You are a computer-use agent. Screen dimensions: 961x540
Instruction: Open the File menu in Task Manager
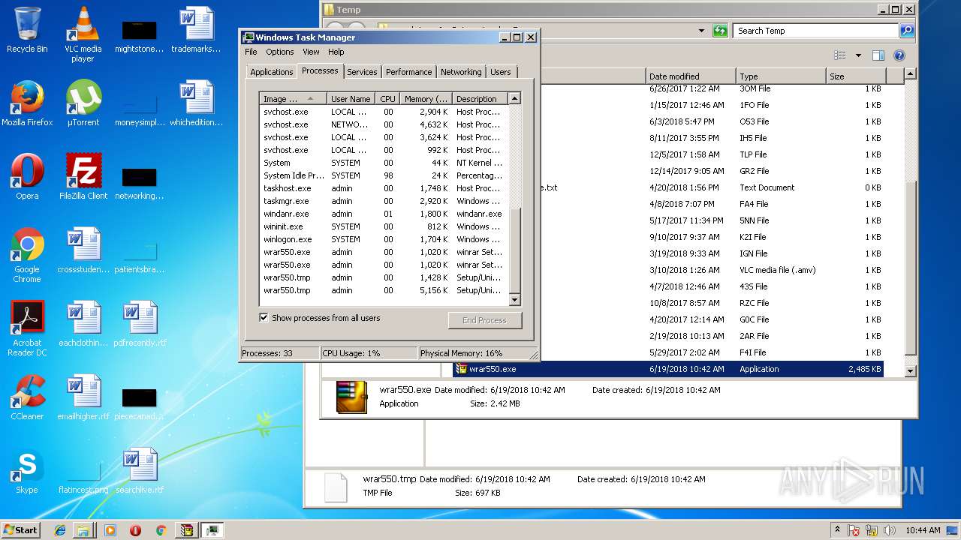click(x=251, y=52)
